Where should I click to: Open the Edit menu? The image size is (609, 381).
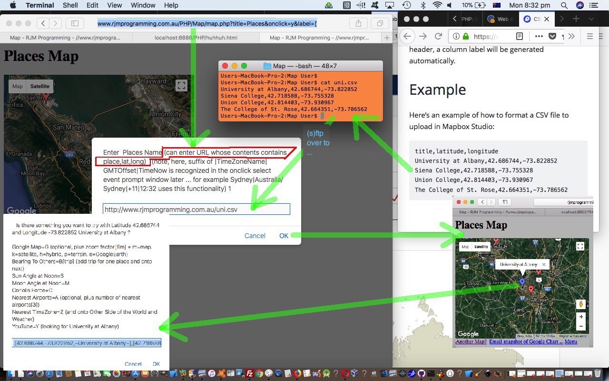92,5
